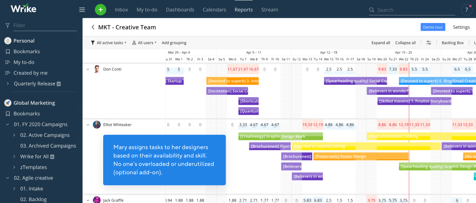Viewport: 476px width, 203px height.
Task: Expand the Wrike for All folder
Action: [14, 157]
